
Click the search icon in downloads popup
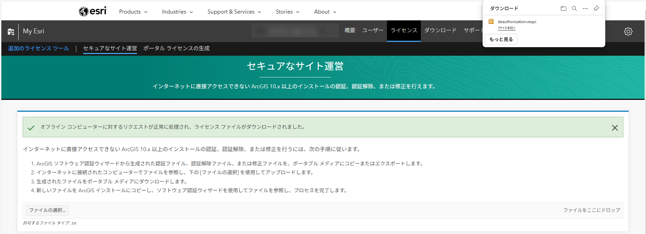[574, 8]
